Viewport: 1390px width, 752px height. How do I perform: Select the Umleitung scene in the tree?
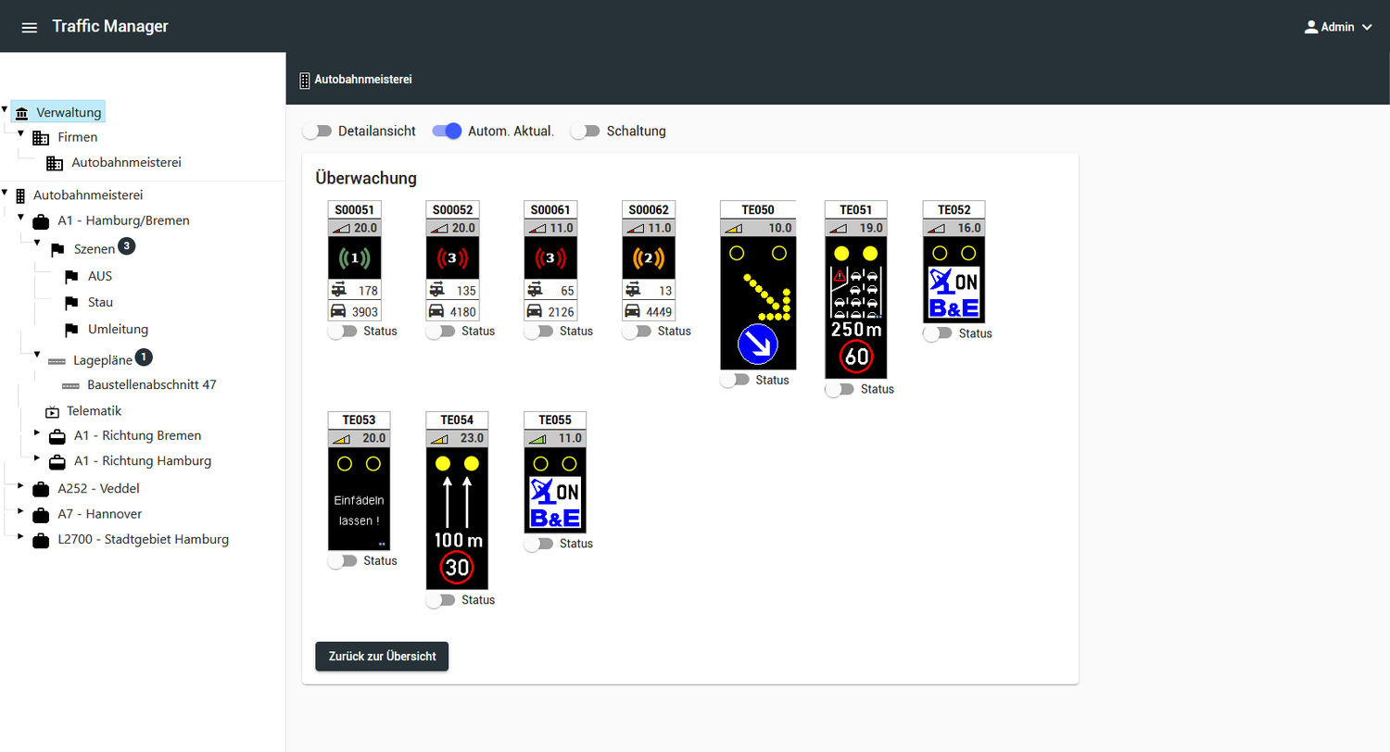(118, 330)
